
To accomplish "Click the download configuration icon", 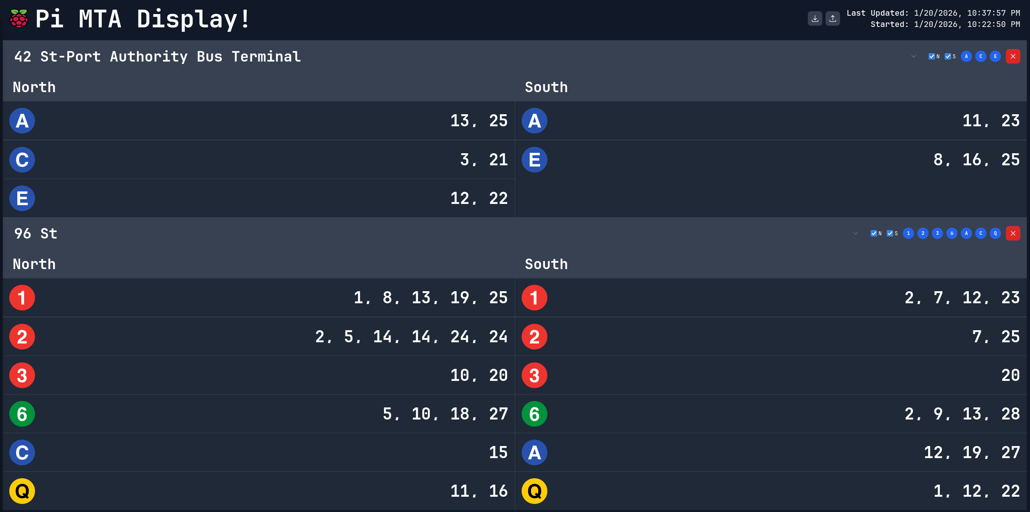I will click(x=815, y=19).
